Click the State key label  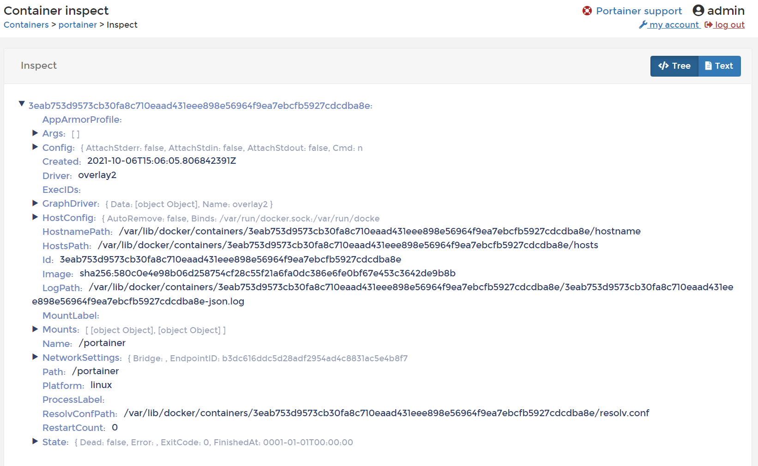click(55, 442)
